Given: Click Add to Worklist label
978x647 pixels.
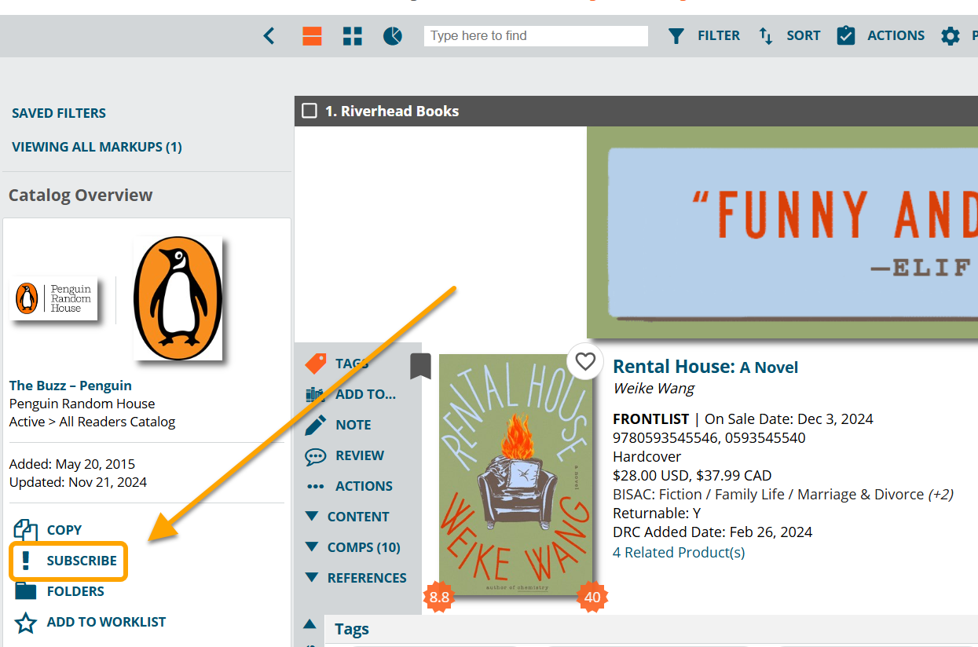Looking at the screenshot, I should pos(107,622).
